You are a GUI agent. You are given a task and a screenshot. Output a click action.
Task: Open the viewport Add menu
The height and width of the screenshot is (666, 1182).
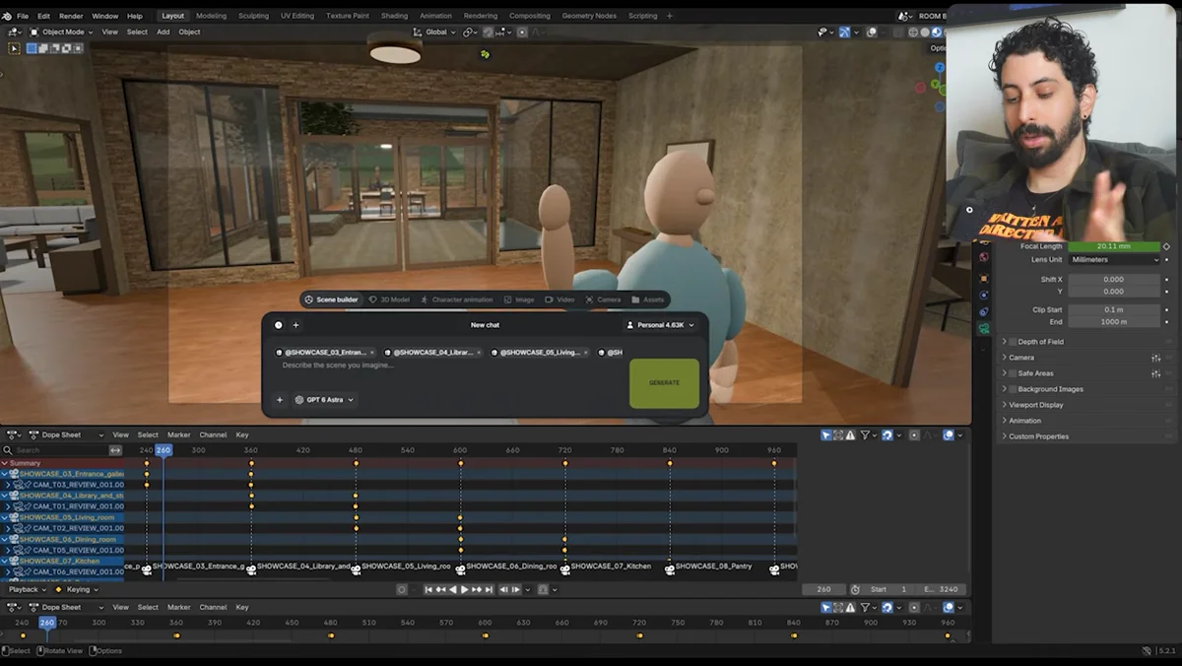163,32
